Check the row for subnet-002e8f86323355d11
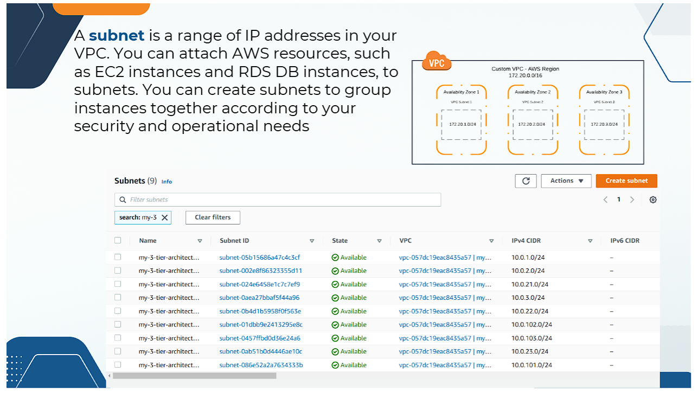 click(118, 271)
